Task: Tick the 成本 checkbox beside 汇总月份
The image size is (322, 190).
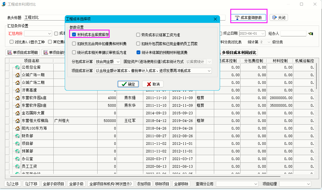Action: 56,33
